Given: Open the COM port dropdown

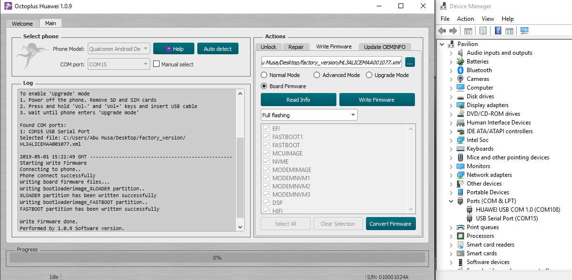Looking at the screenshot, I should (x=119, y=64).
